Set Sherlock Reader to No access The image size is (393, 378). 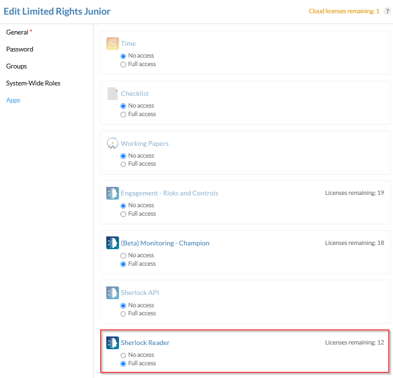(x=123, y=355)
